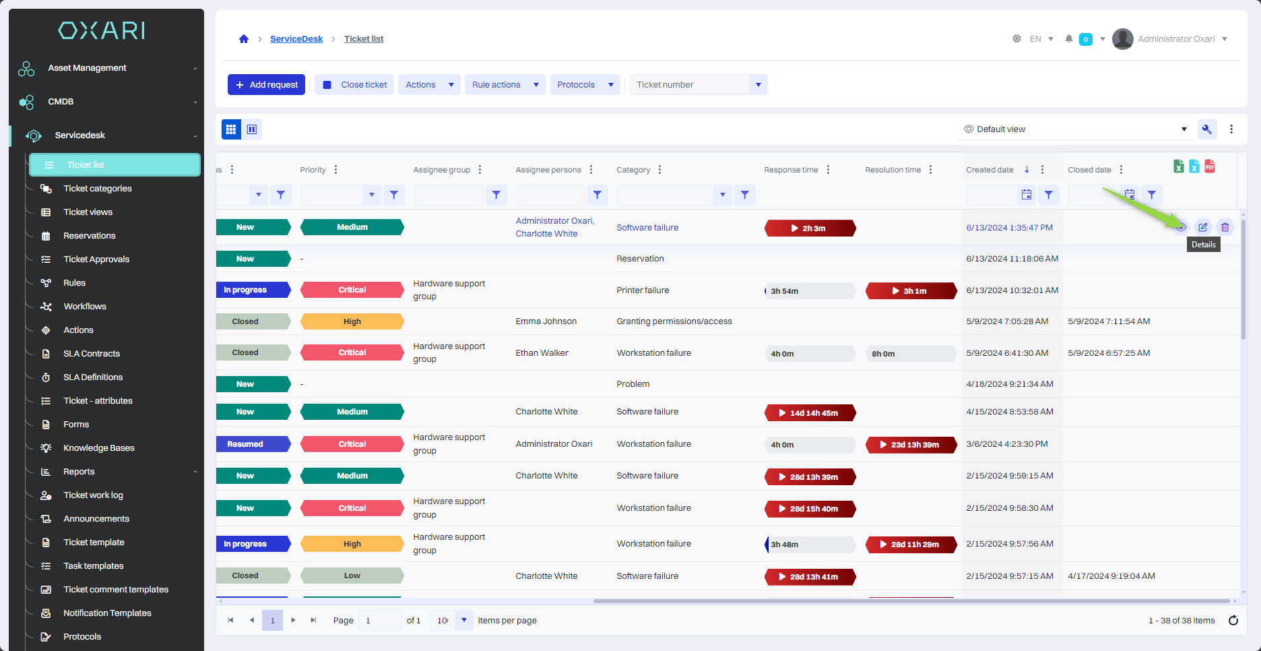Viewport: 1261px width, 651px height.
Task: Open Created date calendar picker
Action: coord(1026,195)
